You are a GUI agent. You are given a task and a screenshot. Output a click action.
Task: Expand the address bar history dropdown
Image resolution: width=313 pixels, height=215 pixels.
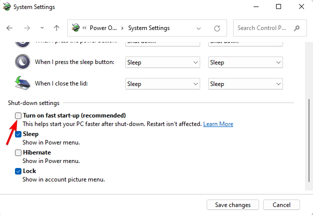point(199,28)
